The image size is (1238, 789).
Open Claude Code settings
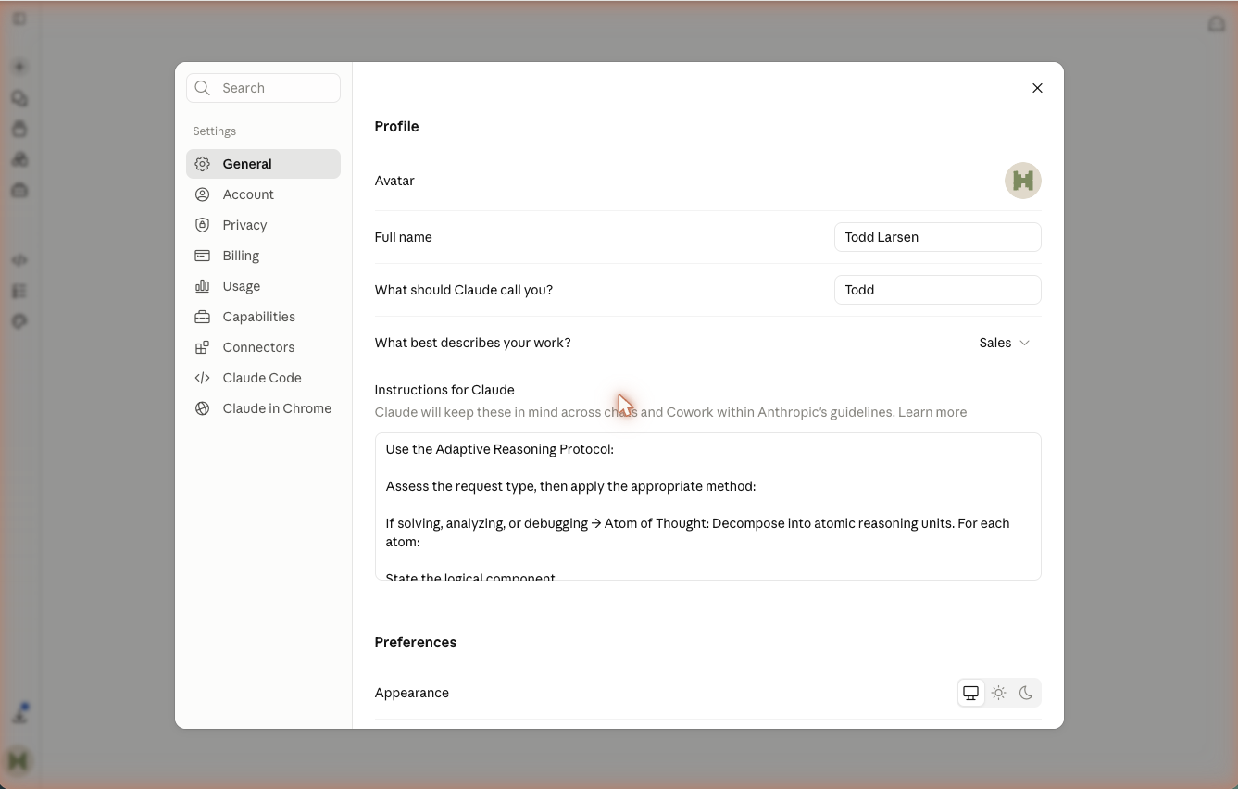(x=263, y=378)
